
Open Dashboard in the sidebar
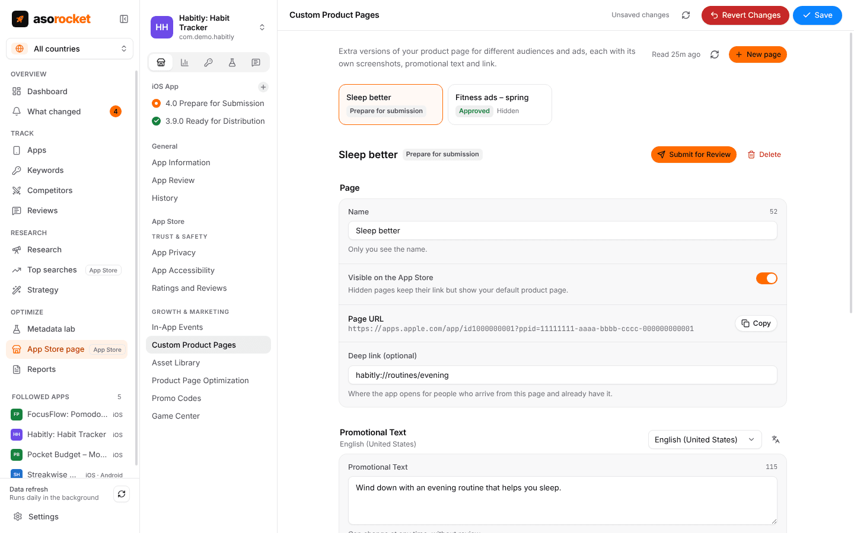(66, 91)
